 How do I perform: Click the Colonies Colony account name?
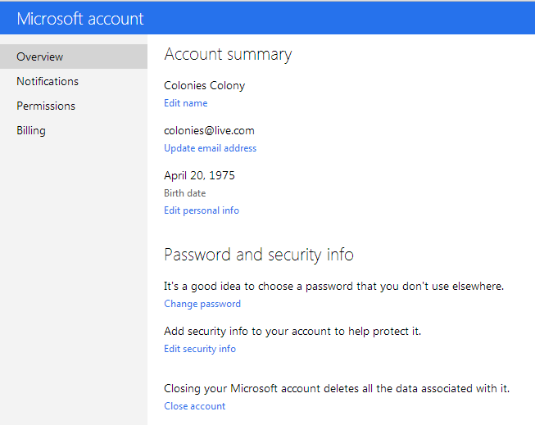pyautogui.click(x=205, y=85)
